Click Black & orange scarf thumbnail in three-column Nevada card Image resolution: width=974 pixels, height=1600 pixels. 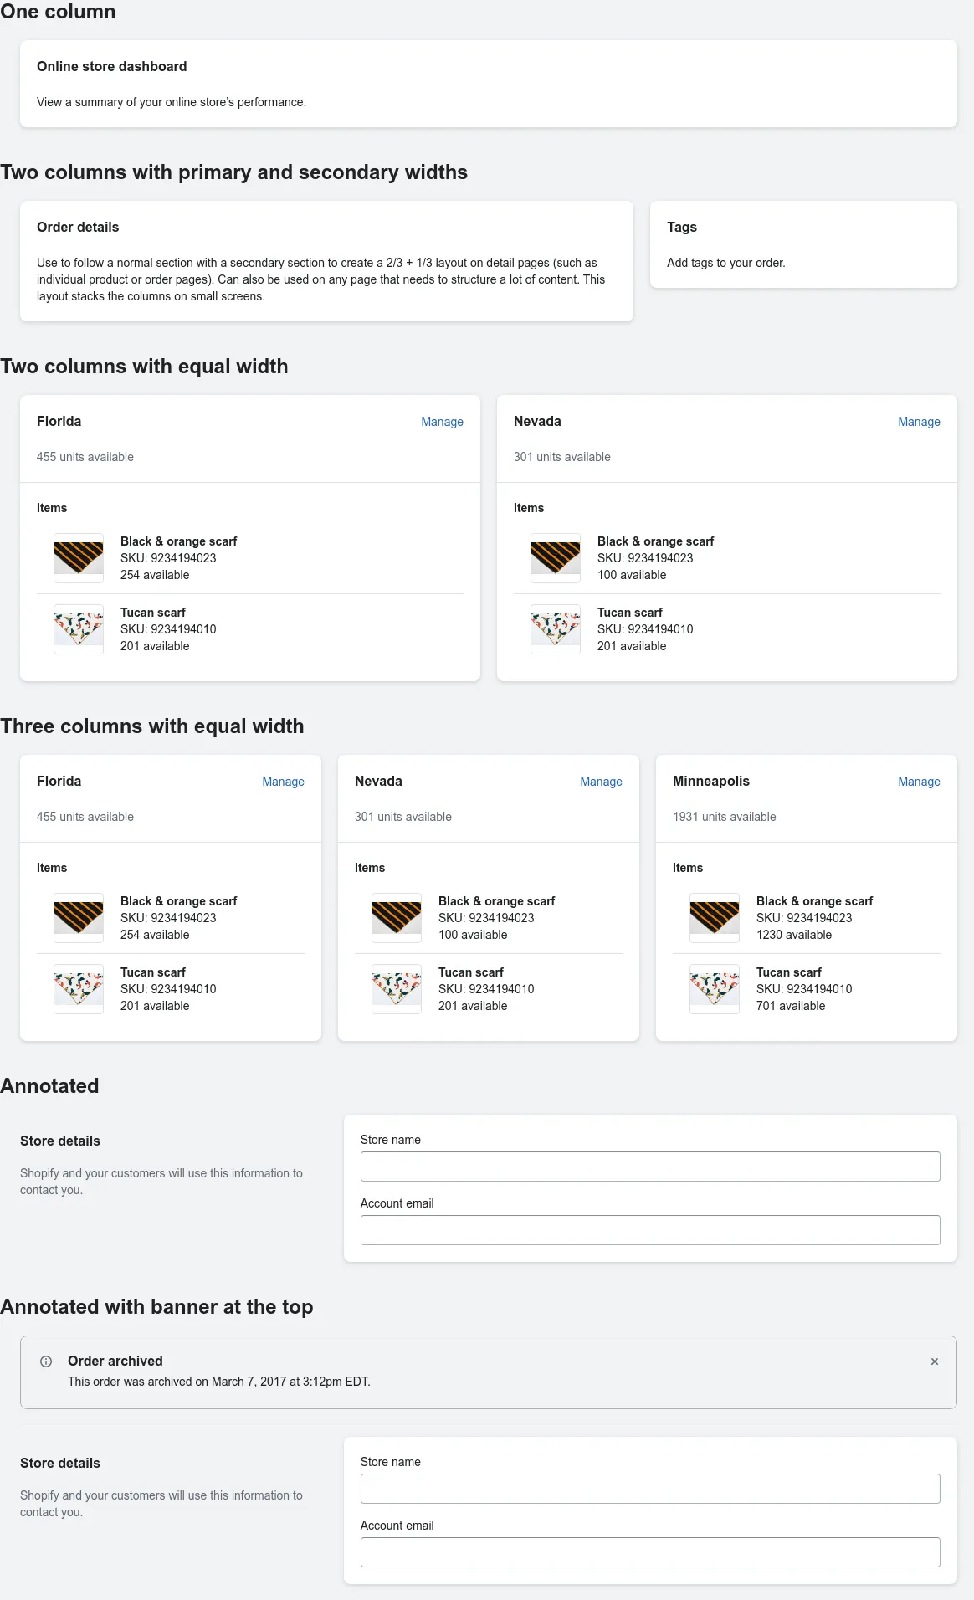click(x=397, y=918)
